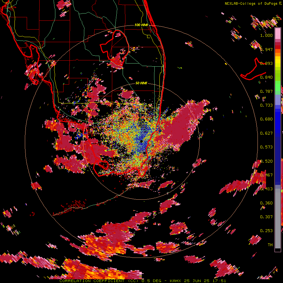Click the 100 NMI range ring label

(x=141, y=25)
